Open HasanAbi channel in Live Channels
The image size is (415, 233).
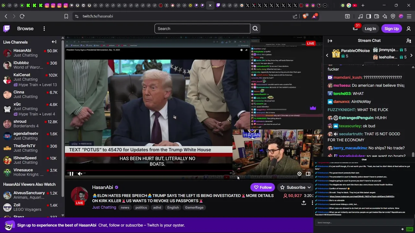coord(31,53)
